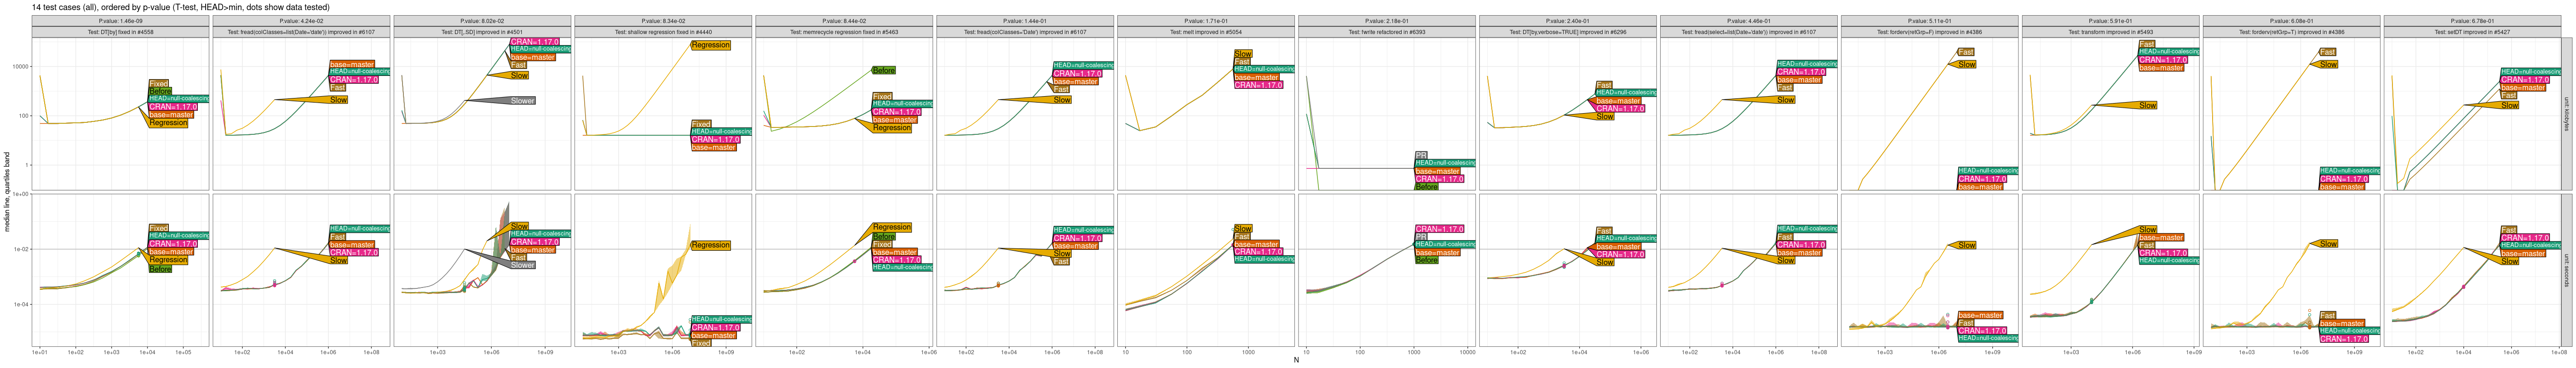The image size is (2576, 368).
Task: Select the 'P.value: 4.24e-02' strip header
Action: click(x=301, y=20)
